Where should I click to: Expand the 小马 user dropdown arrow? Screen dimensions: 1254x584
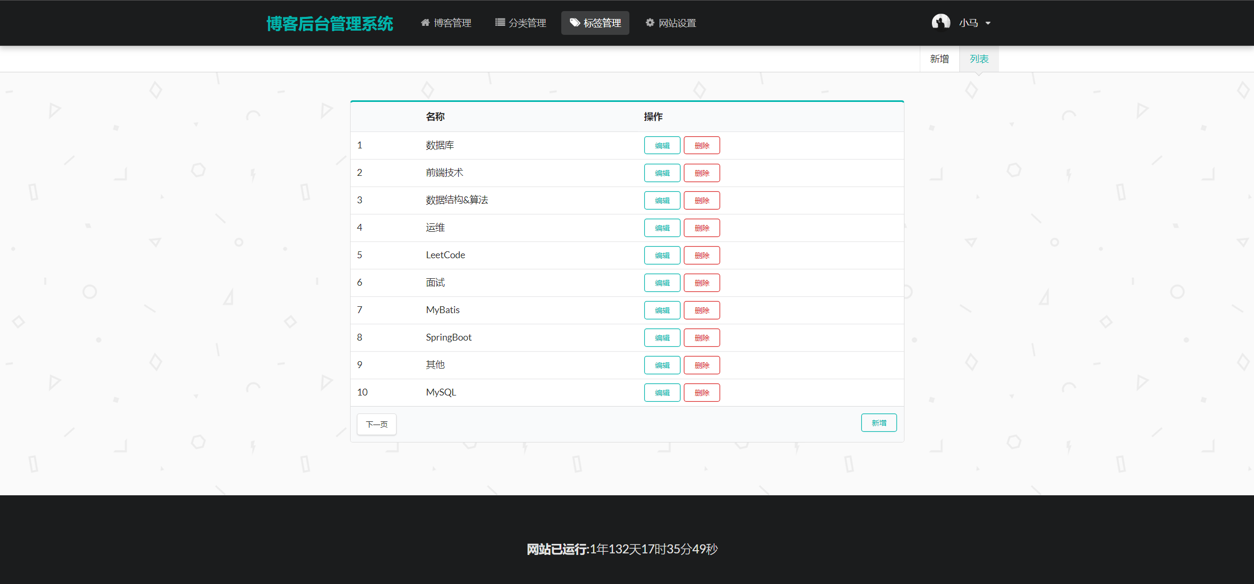(x=988, y=23)
